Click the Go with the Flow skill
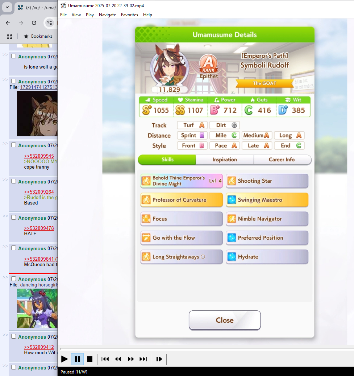The image size is (354, 376). tap(182, 237)
